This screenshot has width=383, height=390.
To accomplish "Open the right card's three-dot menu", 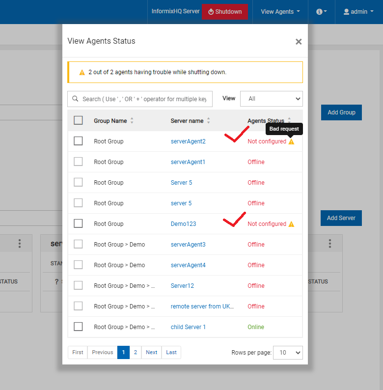I will point(330,244).
